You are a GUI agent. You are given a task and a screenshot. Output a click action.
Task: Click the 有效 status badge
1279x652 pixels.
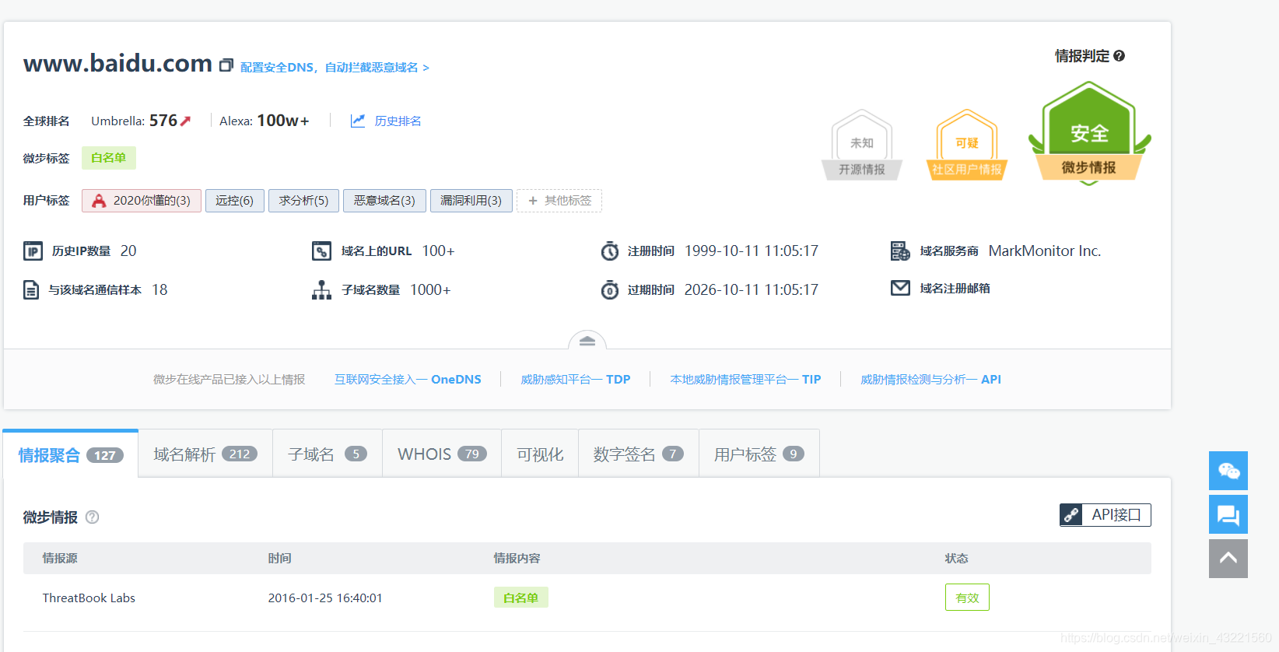[x=967, y=598]
